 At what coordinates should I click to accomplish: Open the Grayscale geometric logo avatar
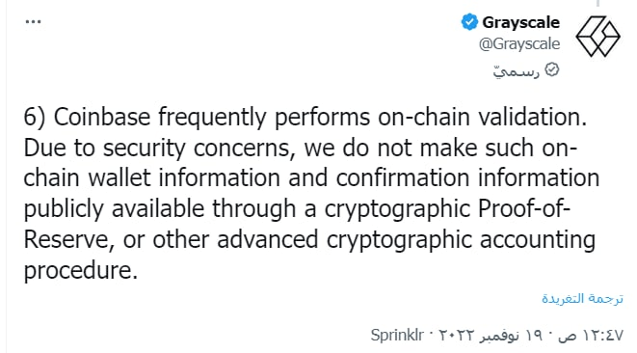click(597, 37)
